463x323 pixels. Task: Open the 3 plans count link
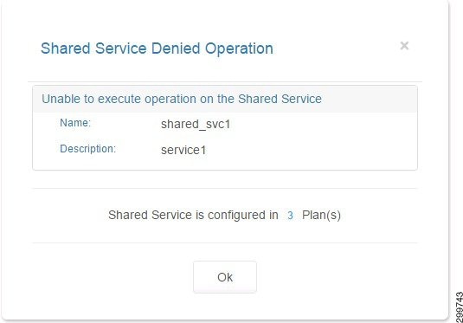290,216
